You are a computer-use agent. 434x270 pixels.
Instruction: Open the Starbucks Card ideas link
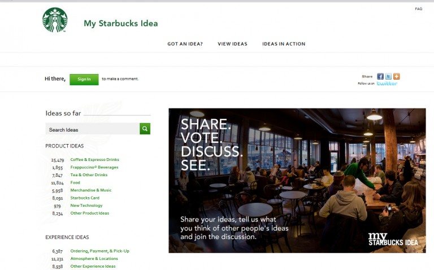[85, 198]
